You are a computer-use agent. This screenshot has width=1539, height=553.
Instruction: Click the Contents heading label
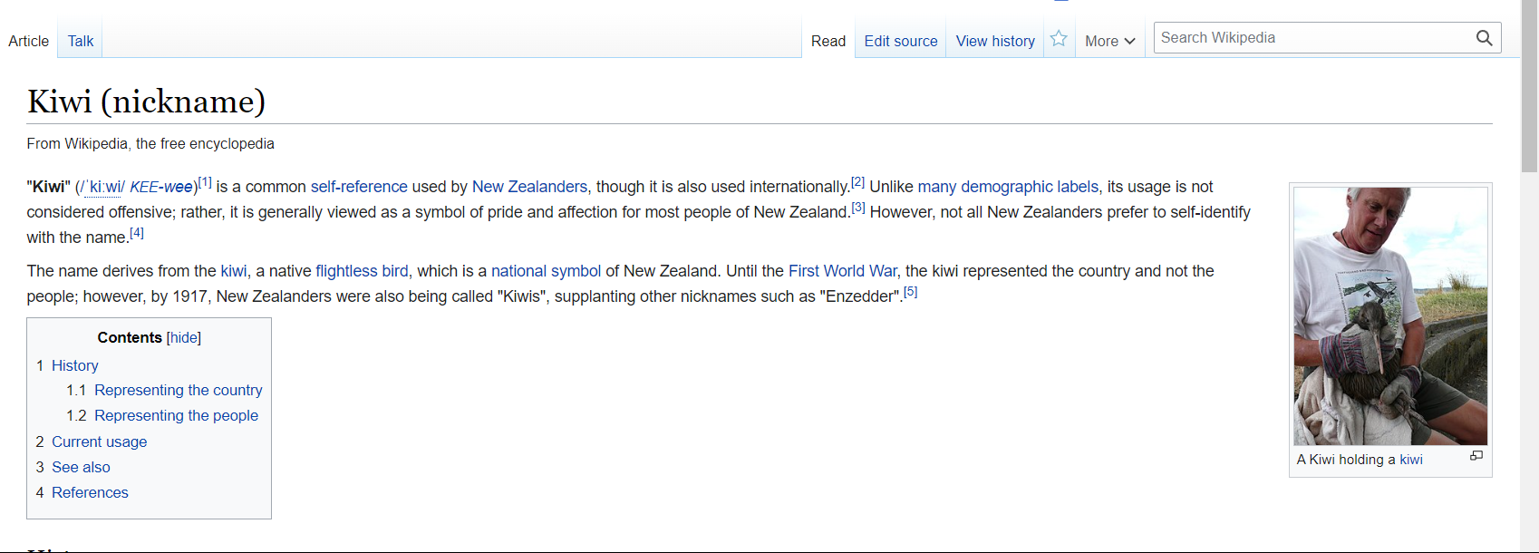pyautogui.click(x=130, y=337)
